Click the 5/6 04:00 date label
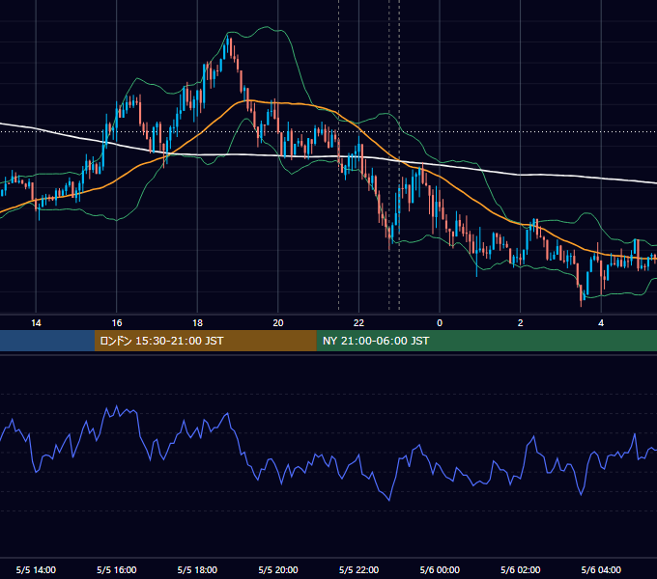The height and width of the screenshot is (579, 657). [601, 569]
